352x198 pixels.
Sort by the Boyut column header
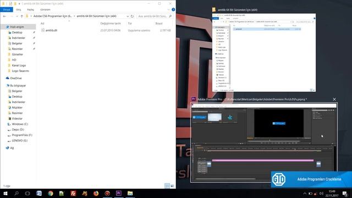tap(159, 23)
